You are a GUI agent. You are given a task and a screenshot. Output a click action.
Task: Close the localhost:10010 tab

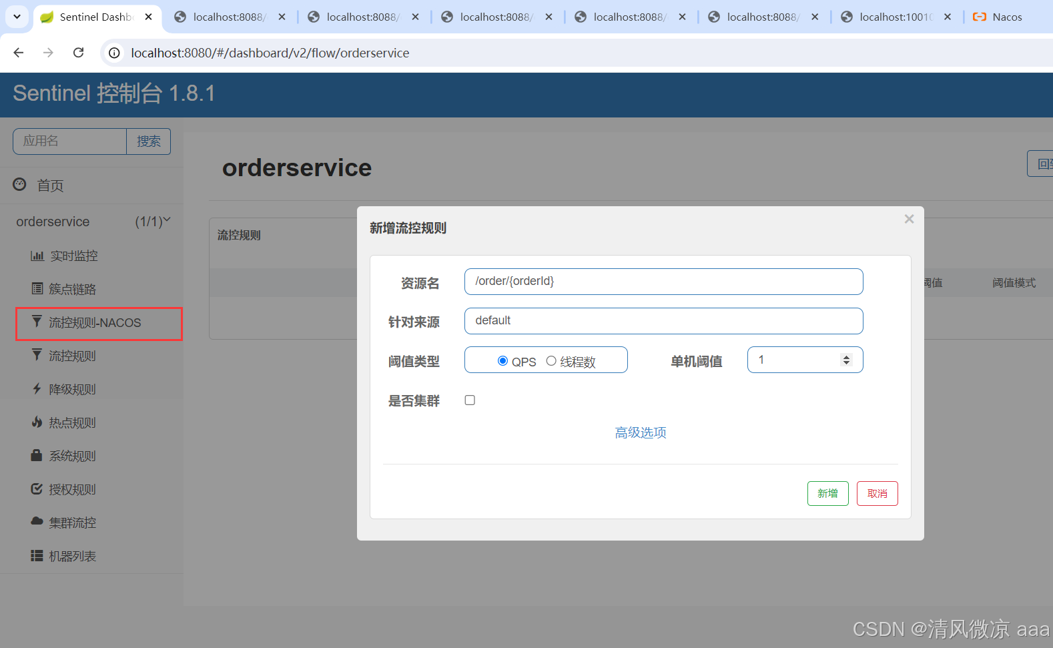948,17
